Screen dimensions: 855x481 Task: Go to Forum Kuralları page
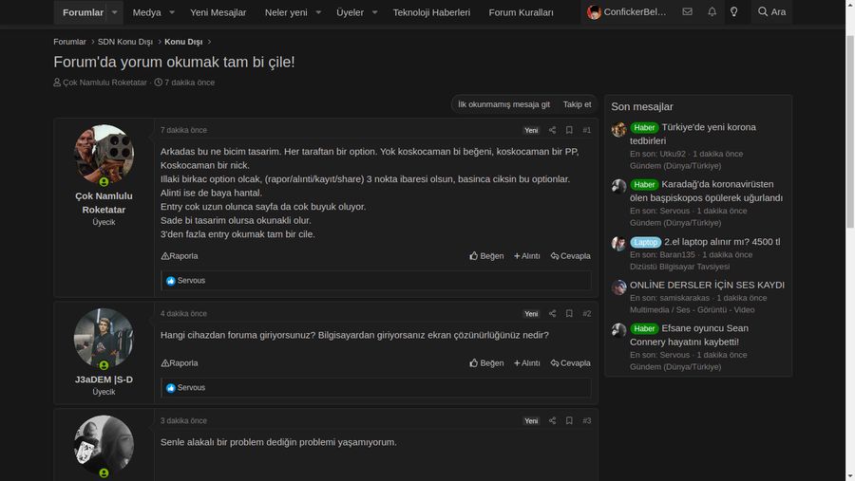click(521, 12)
